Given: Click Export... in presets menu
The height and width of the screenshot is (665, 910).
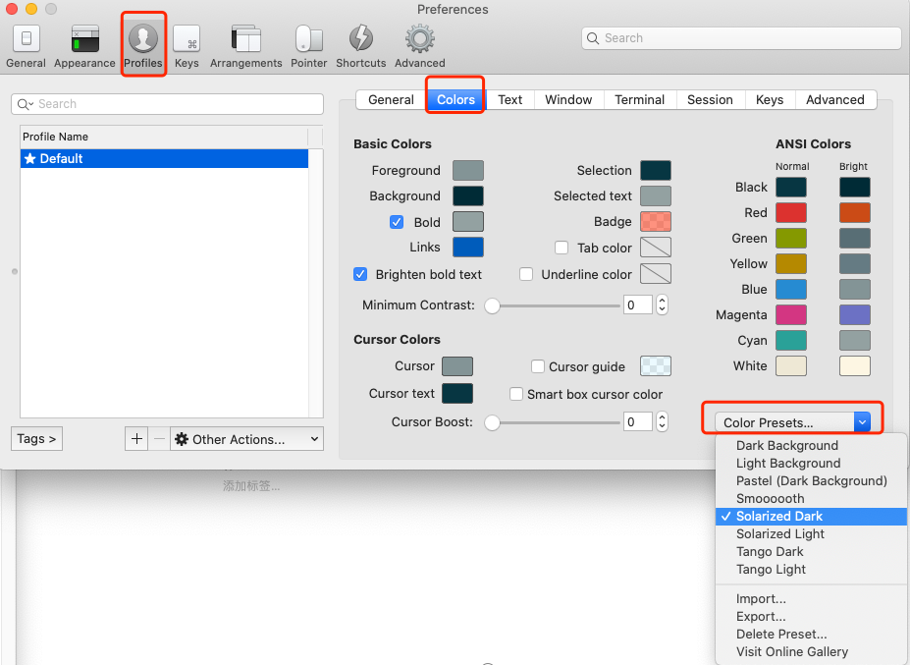Looking at the screenshot, I should click(x=811, y=616).
